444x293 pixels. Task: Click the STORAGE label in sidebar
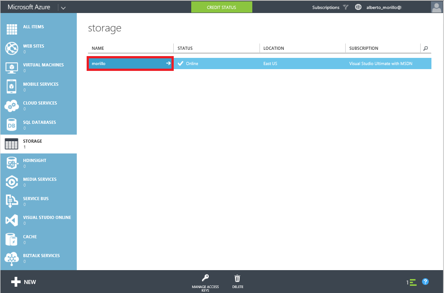point(33,141)
